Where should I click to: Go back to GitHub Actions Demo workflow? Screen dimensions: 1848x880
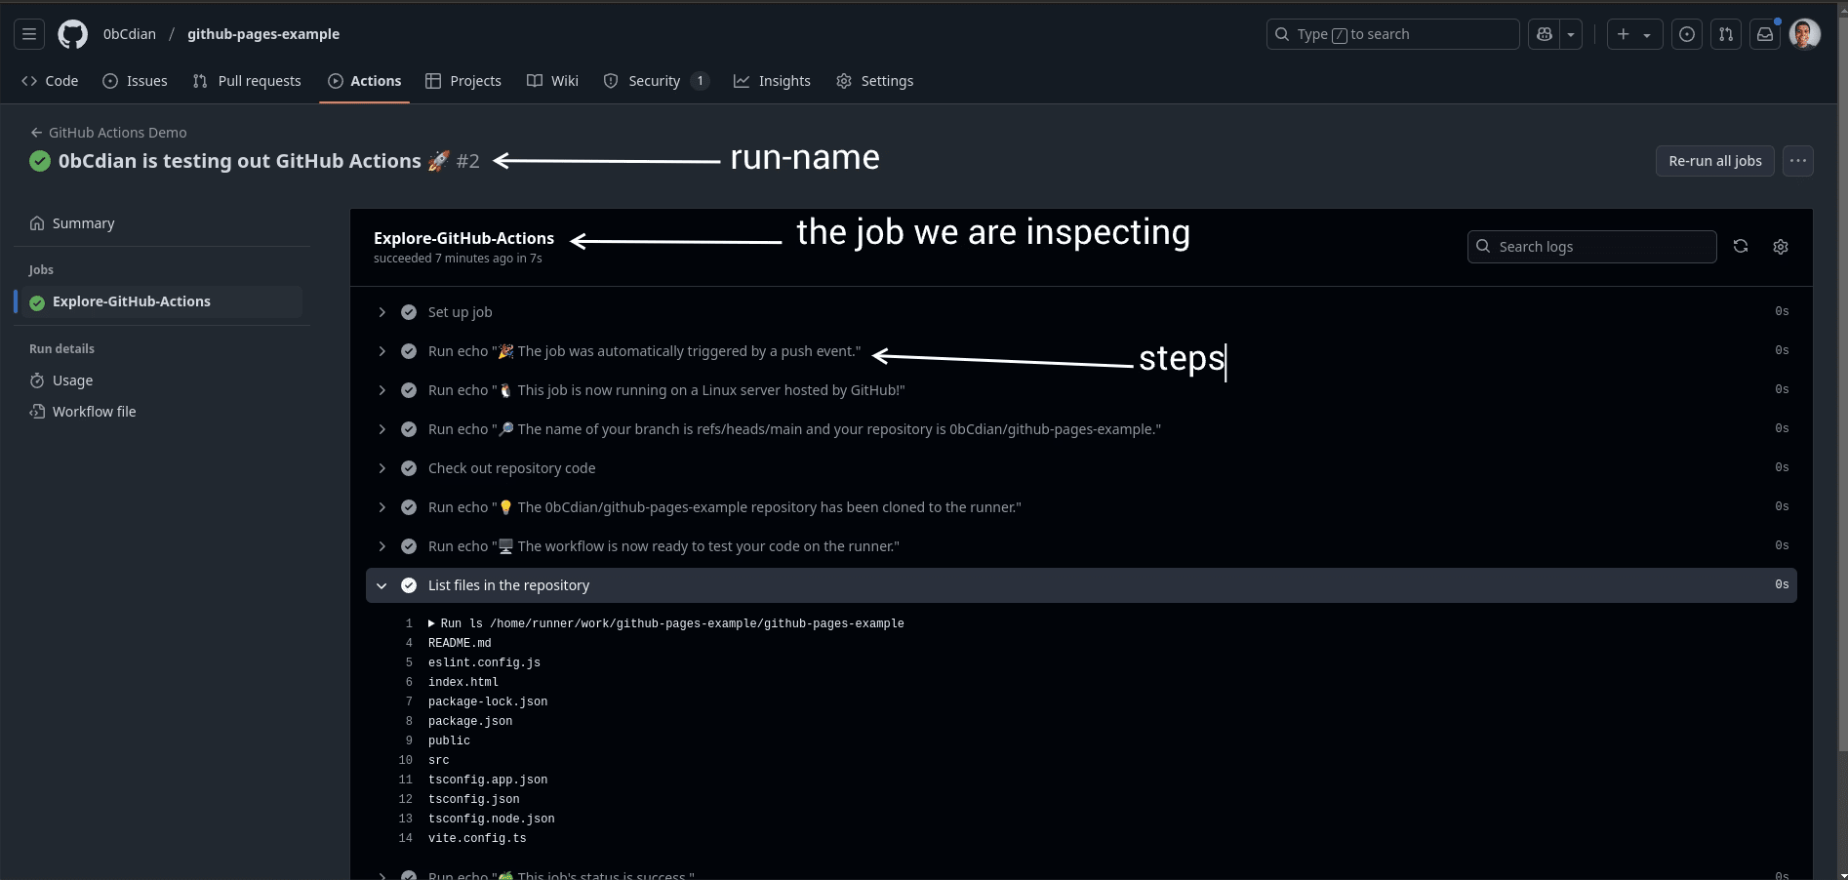pyautogui.click(x=108, y=133)
